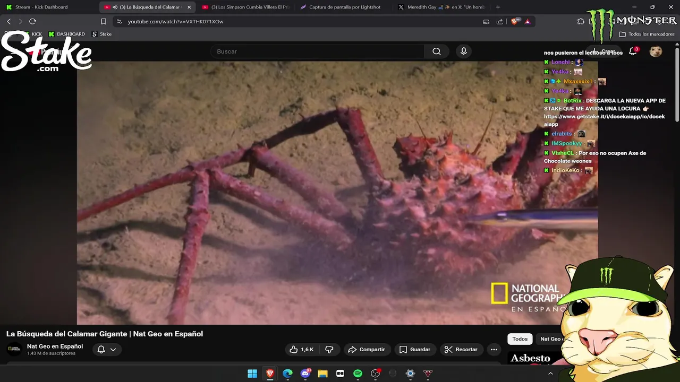Open Microsoft Edge from the taskbar
The image size is (680, 382).
pos(287,374)
